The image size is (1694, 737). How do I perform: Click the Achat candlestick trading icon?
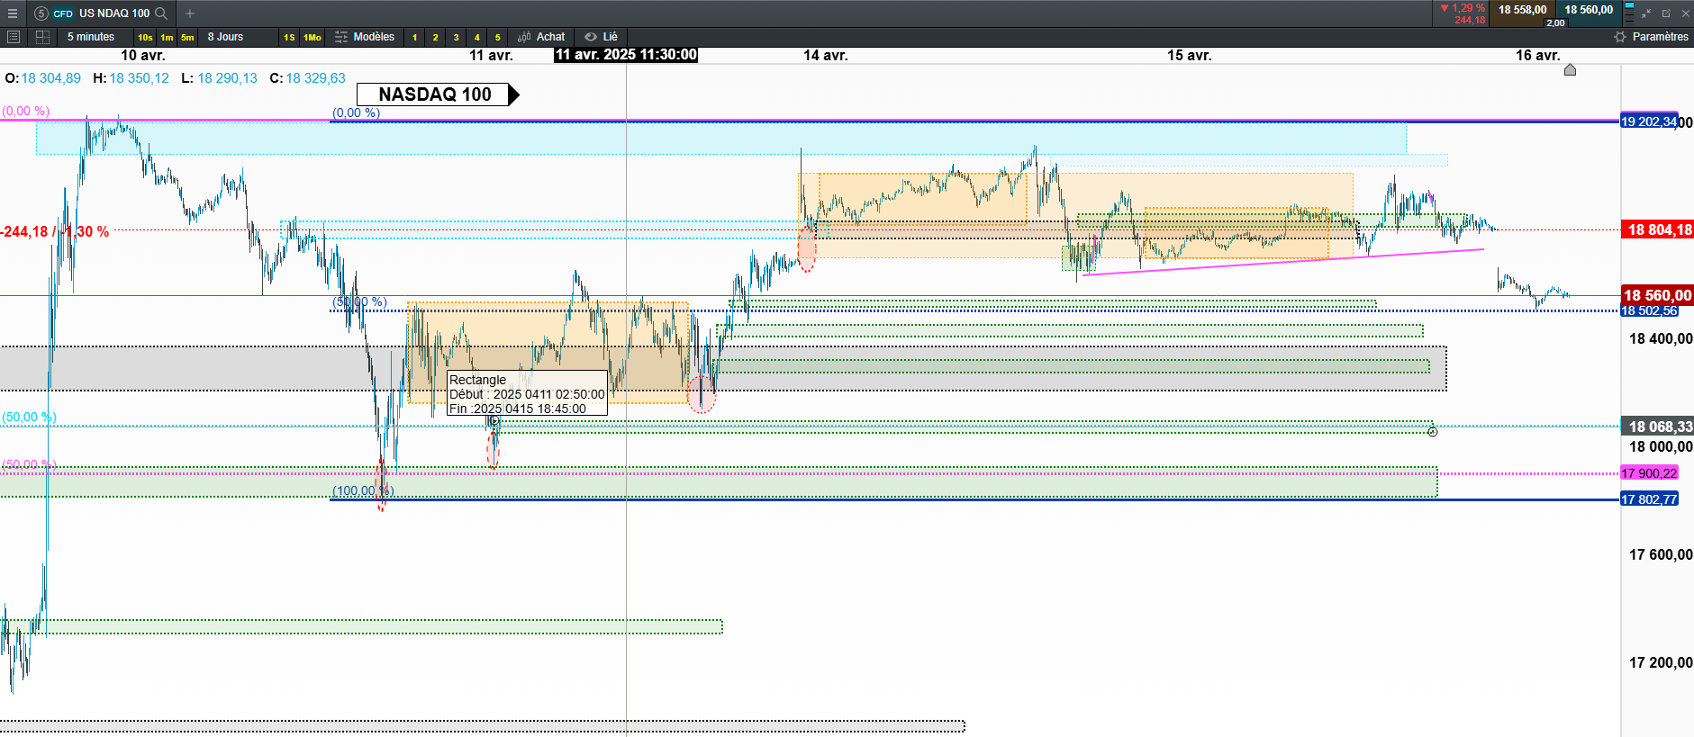[524, 37]
